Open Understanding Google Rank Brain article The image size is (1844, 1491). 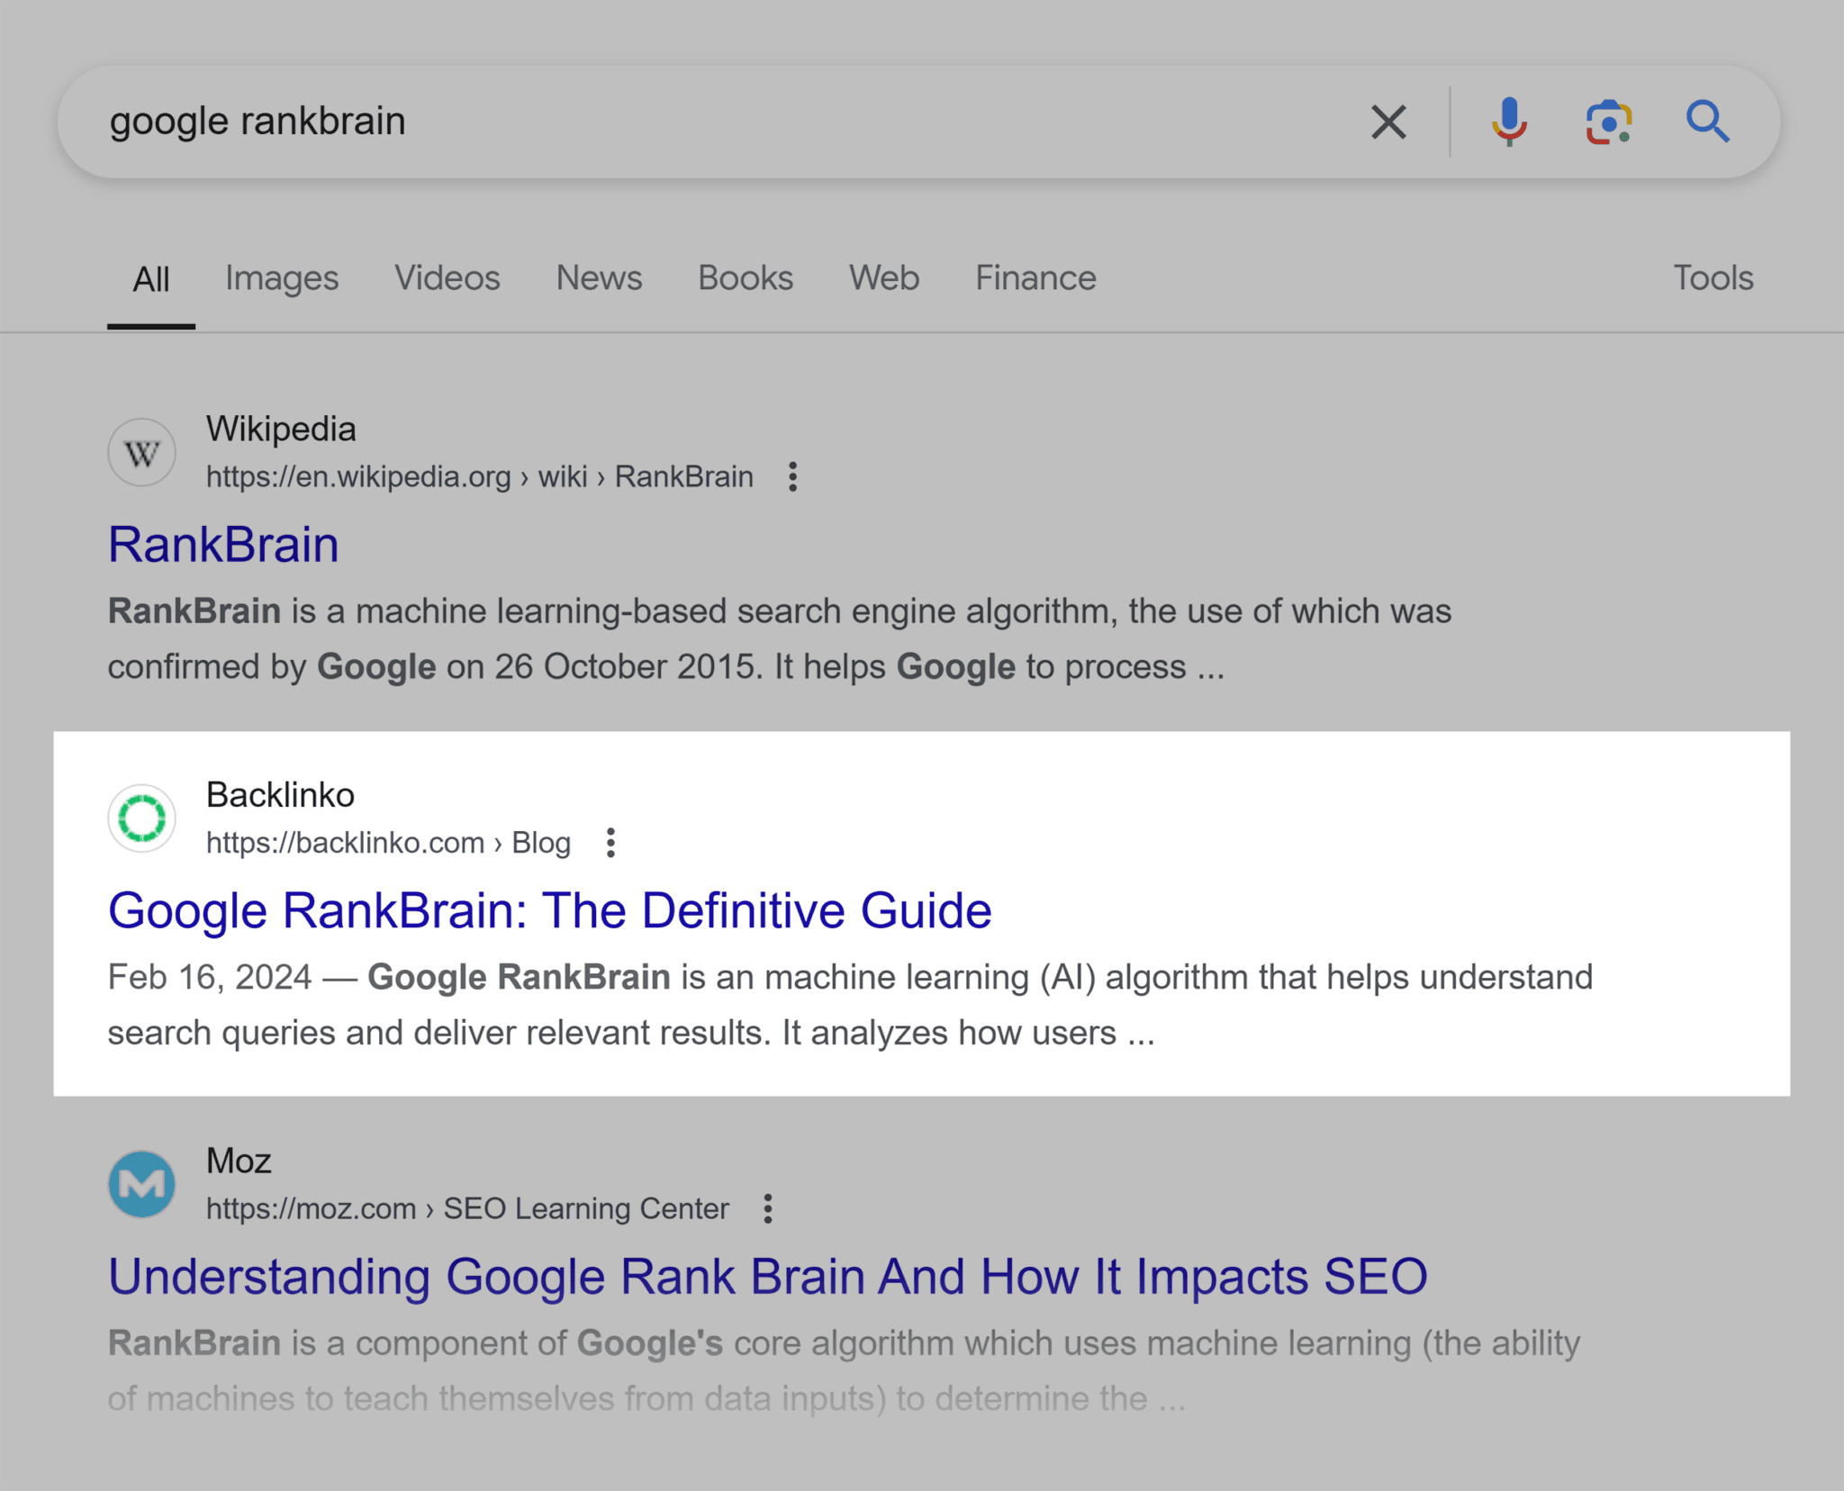pyautogui.click(x=766, y=1276)
